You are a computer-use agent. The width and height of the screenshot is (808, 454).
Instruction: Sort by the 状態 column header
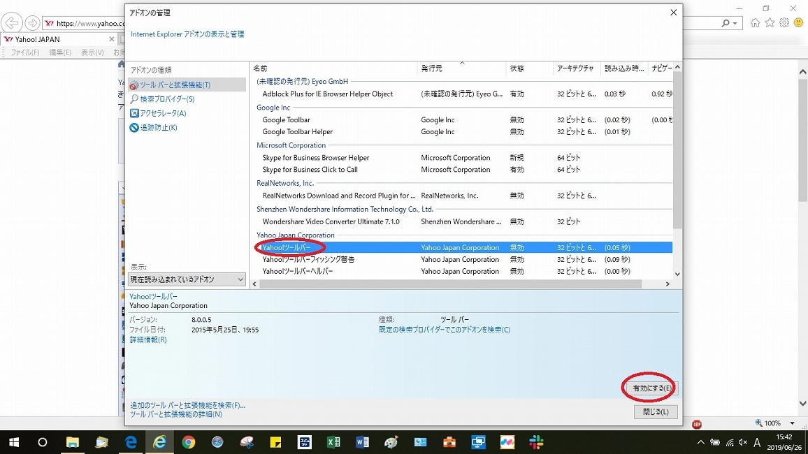coord(529,68)
